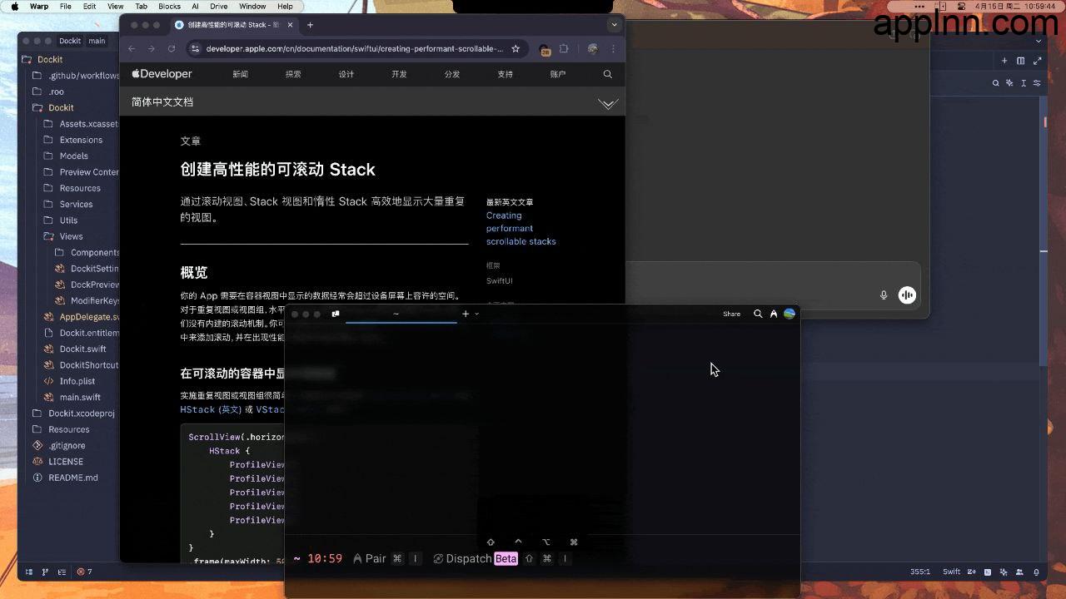Open the Warp AI icon beside search
This screenshot has height=599, width=1066.
coord(774,314)
